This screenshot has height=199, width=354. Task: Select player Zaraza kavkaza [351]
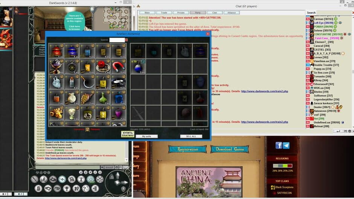(x=326, y=103)
